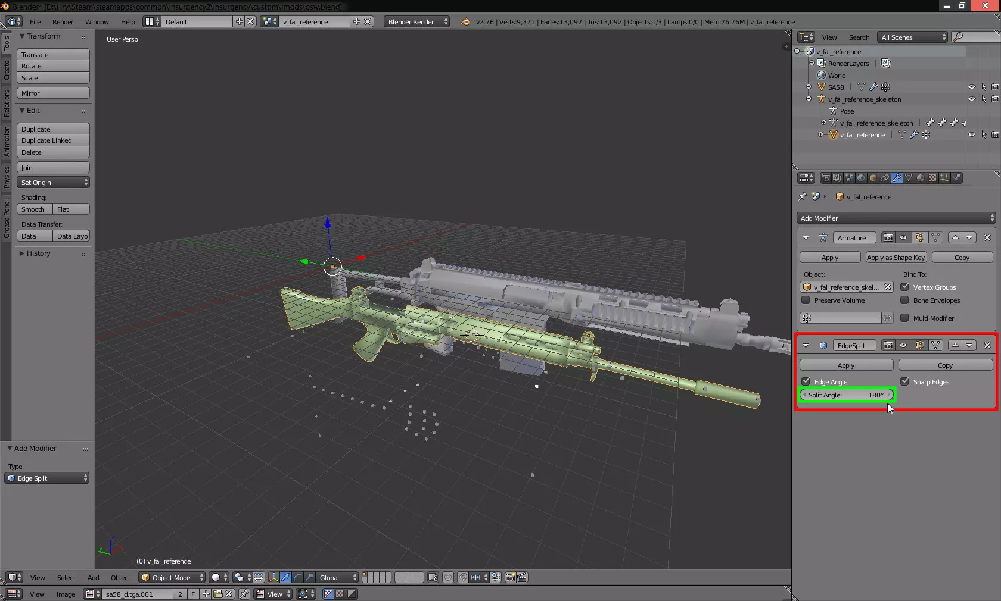Screen dimensions: 1001x601
Task: Remove the EdgeSplit modifier with its X icon
Action: tap(987, 345)
